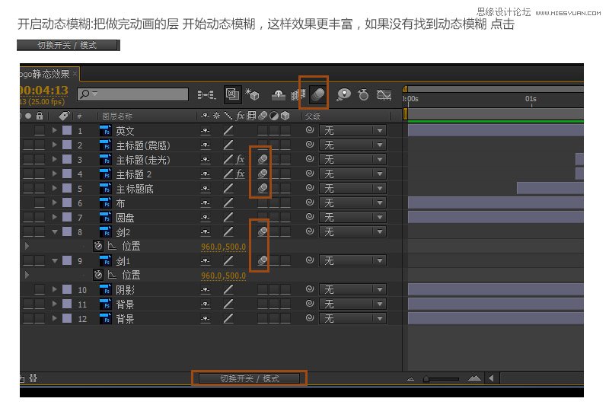Viewport: 609px width, 408px height.
Task: Open the composition mini-flowchart icon
Action: click(x=206, y=94)
